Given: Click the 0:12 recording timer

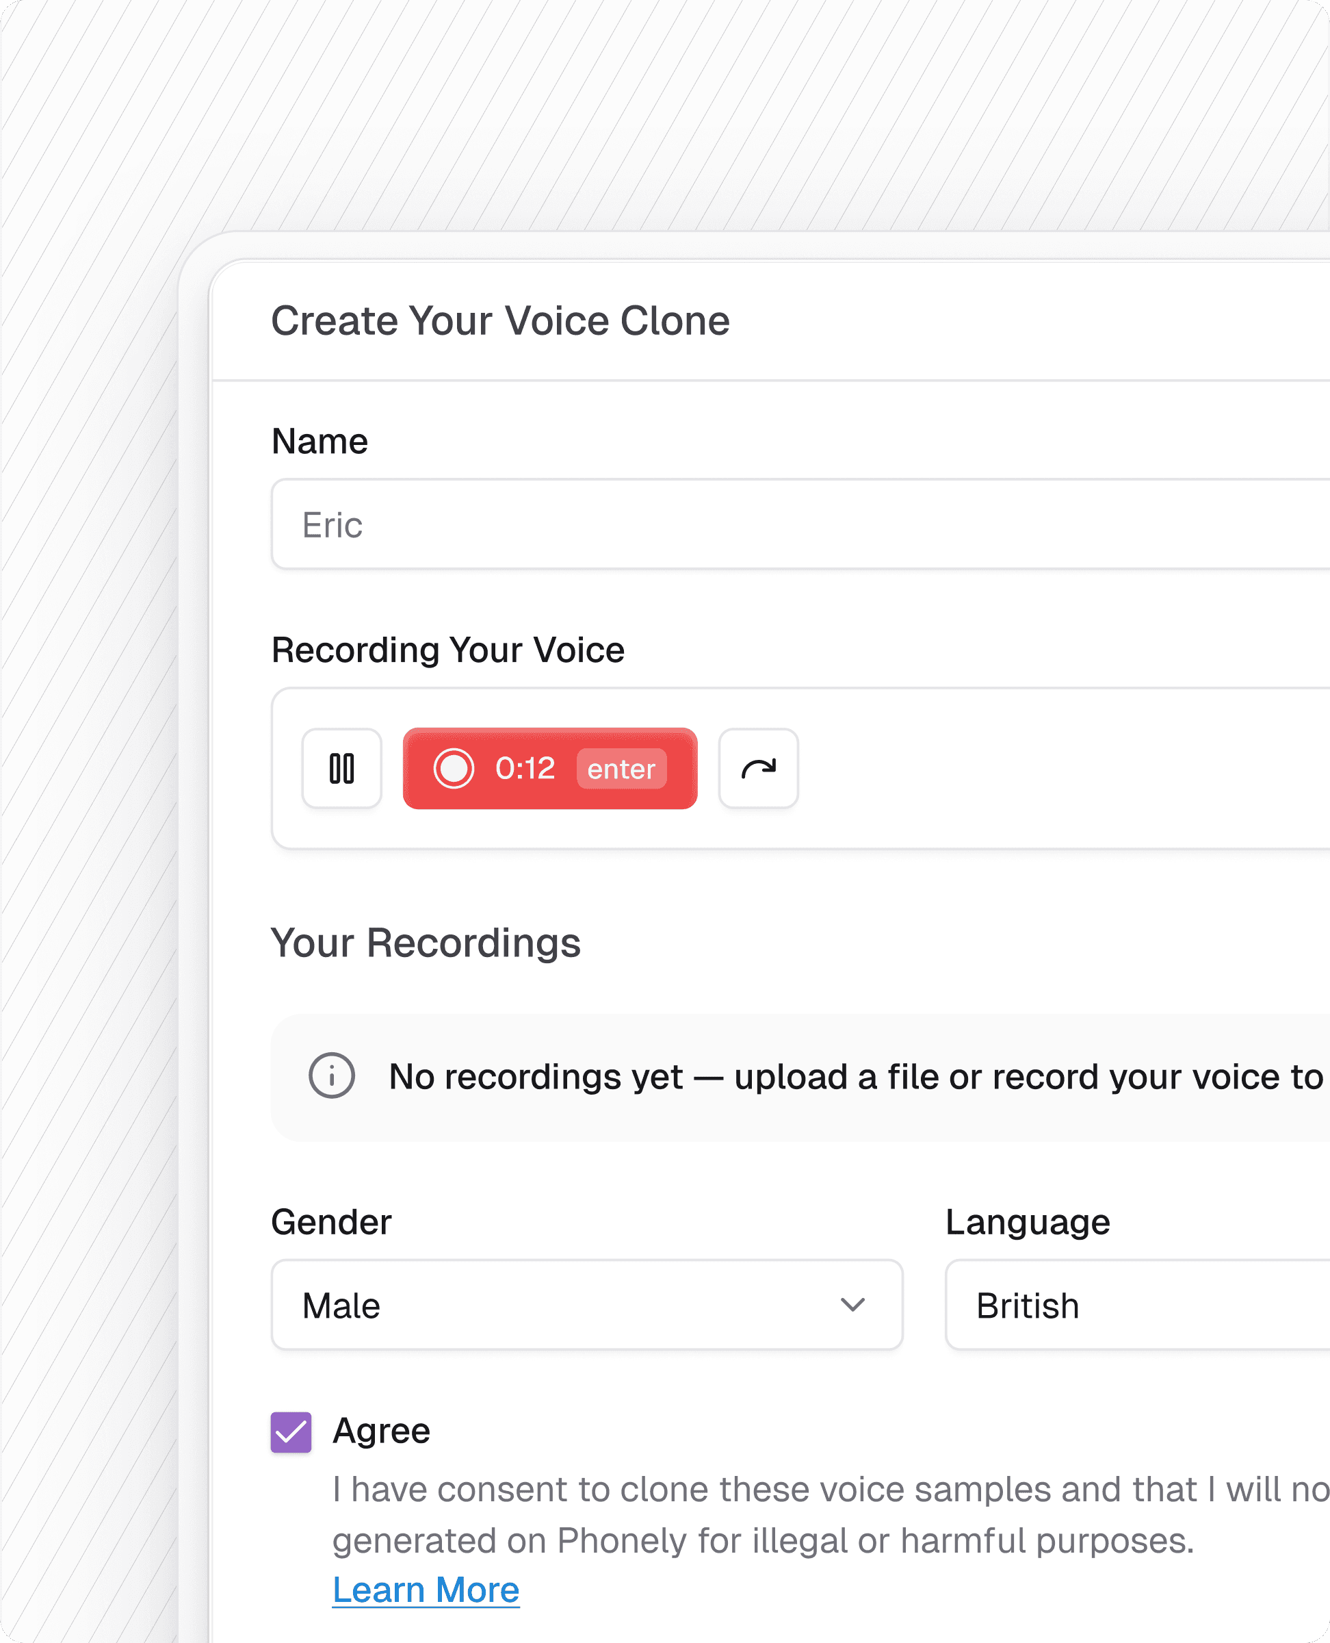Looking at the screenshot, I should [x=525, y=768].
